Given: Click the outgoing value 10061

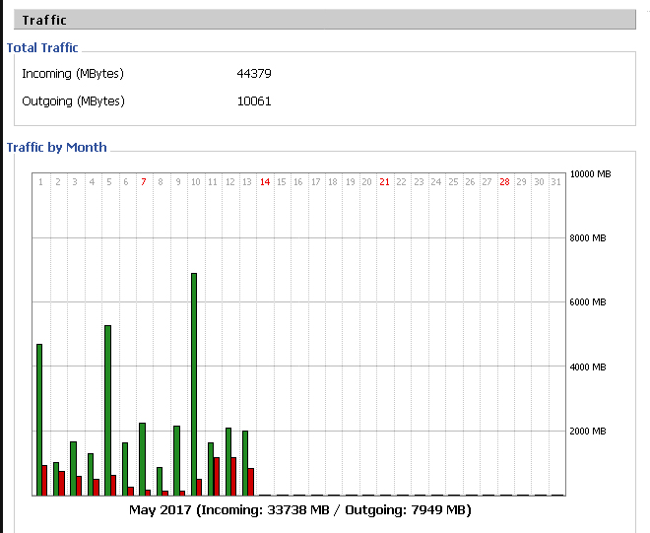Looking at the screenshot, I should coord(254,101).
